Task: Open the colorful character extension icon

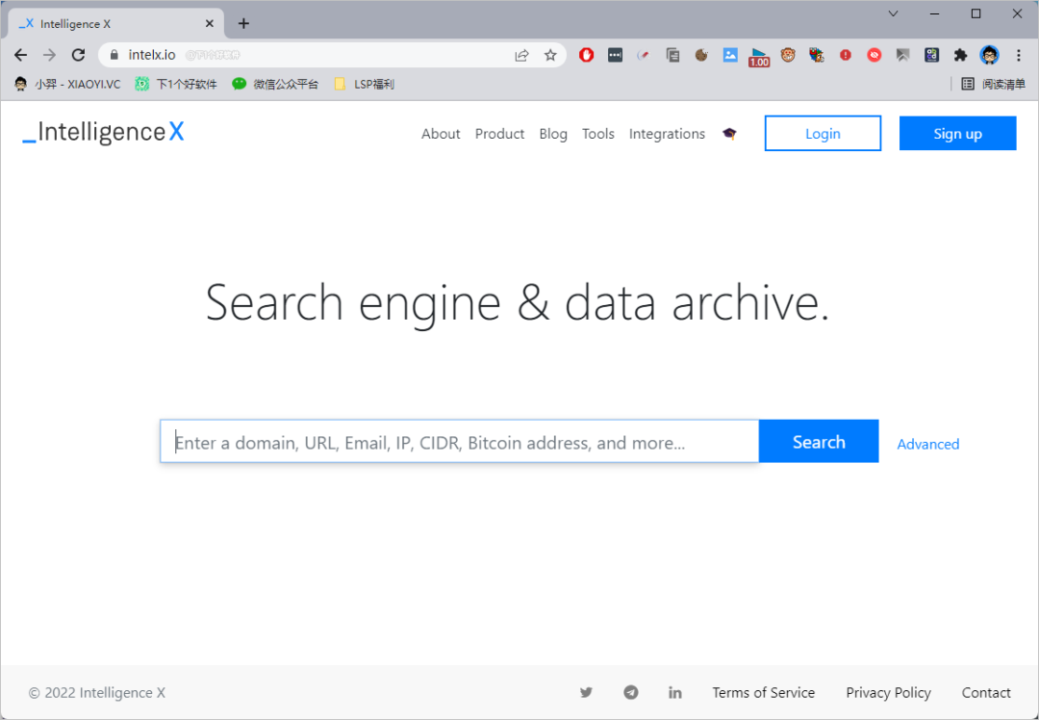Action: click(x=817, y=55)
